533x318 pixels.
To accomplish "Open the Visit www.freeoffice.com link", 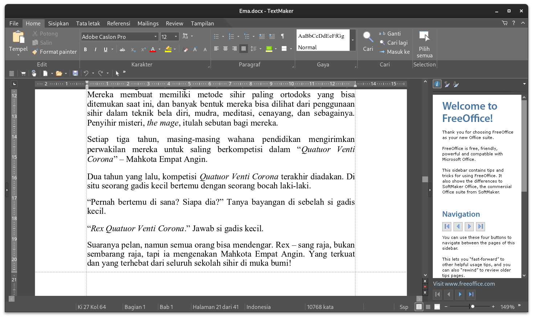I will pyautogui.click(x=464, y=284).
